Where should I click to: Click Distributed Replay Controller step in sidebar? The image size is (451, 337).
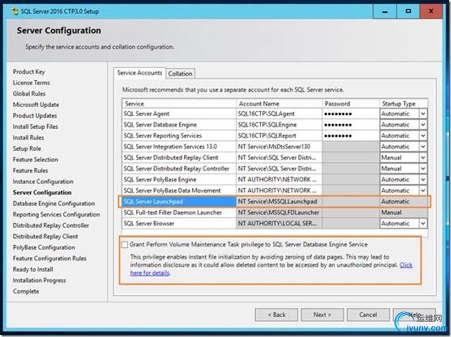[x=51, y=225]
